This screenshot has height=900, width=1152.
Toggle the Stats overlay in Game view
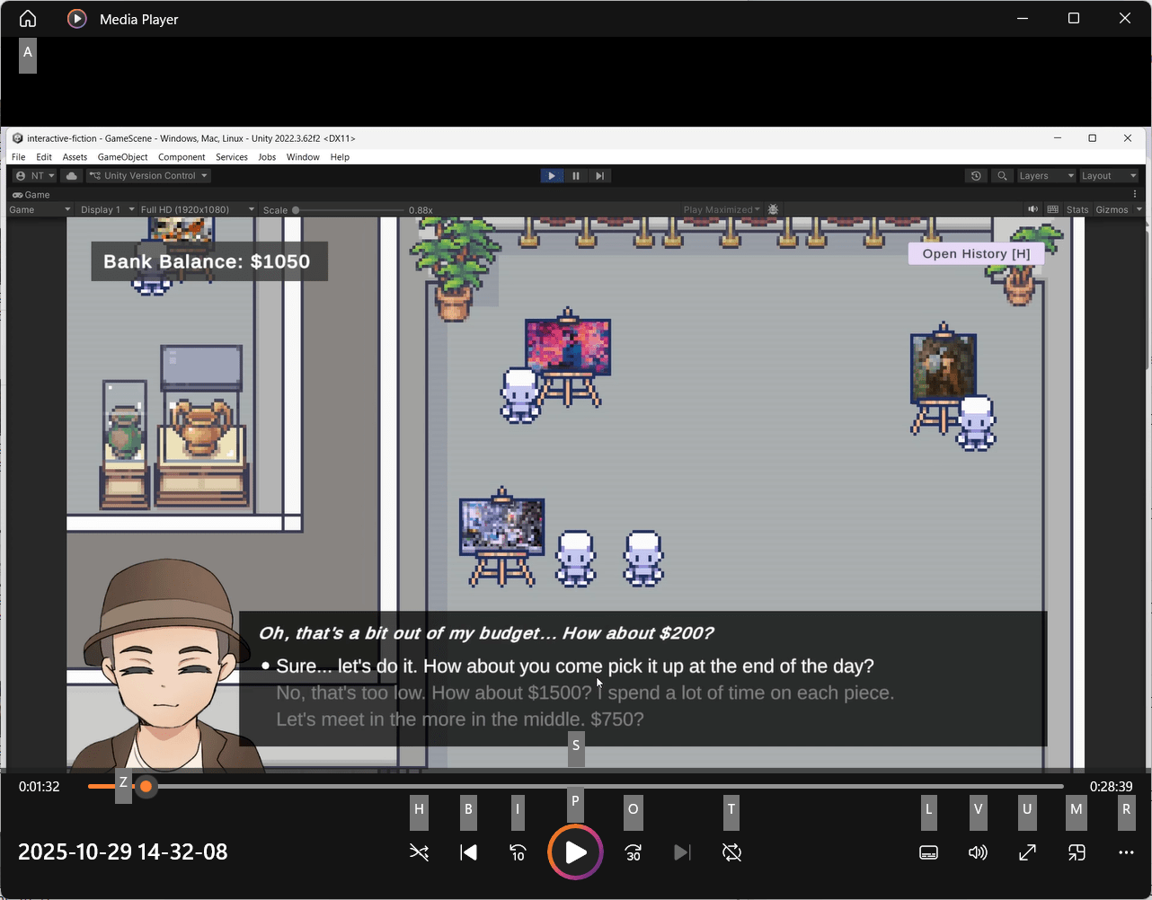pos(1077,209)
